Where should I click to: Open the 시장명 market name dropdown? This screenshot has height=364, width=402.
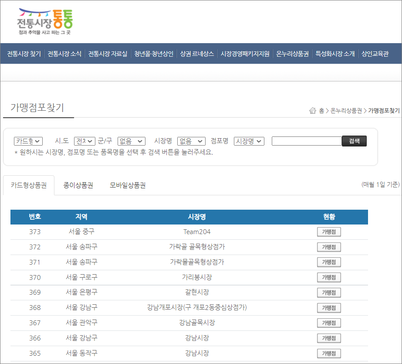(191, 141)
